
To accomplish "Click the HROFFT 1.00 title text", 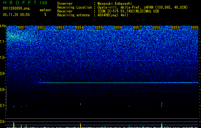I will tap(25, 3).
